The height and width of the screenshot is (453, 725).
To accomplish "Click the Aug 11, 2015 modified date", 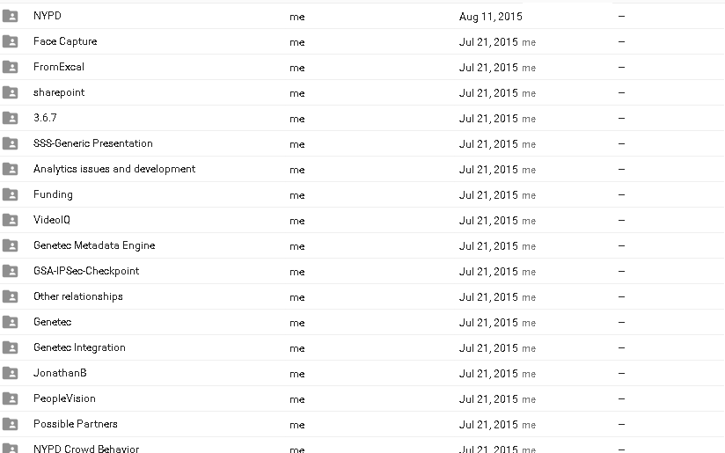I will click(x=489, y=17).
